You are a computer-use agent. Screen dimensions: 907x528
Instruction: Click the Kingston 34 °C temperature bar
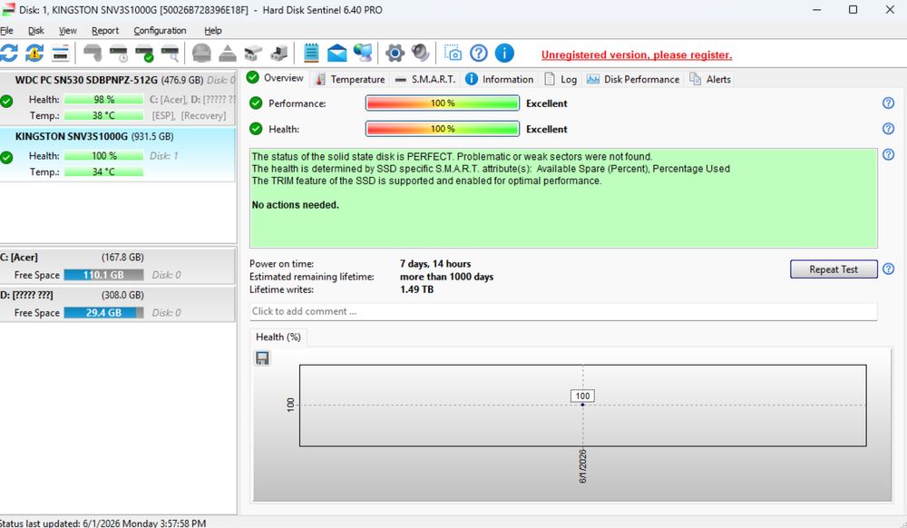click(103, 171)
